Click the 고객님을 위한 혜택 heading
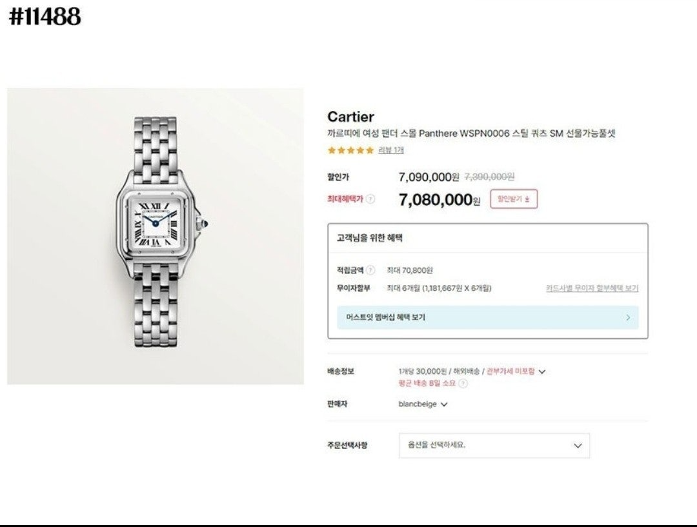Viewport: 697px width, 527px height. (x=370, y=237)
